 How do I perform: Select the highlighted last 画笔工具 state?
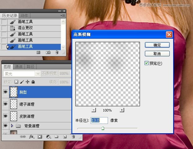click(34, 46)
